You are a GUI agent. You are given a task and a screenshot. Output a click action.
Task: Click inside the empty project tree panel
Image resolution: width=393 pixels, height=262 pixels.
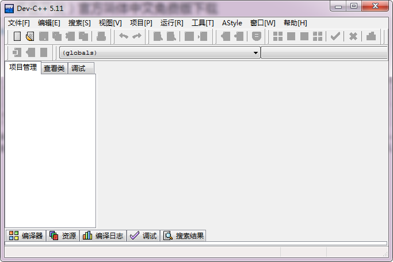[x=50, y=150]
